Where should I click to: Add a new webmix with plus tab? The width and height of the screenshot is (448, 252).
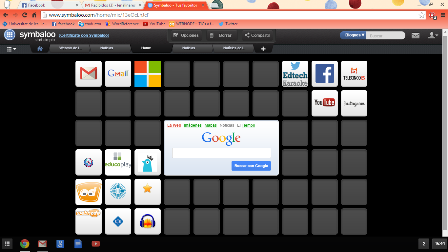pos(263,49)
